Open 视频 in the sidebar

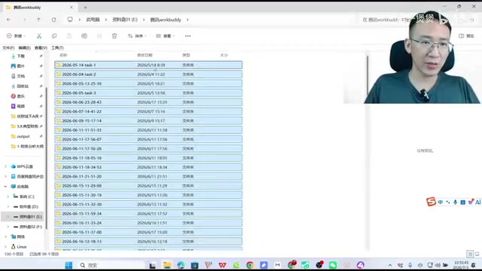[x=20, y=106]
